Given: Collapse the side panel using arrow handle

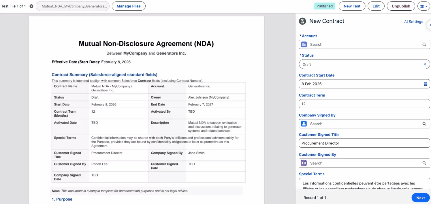Looking at the screenshot, I should click(x=429, y=25).
